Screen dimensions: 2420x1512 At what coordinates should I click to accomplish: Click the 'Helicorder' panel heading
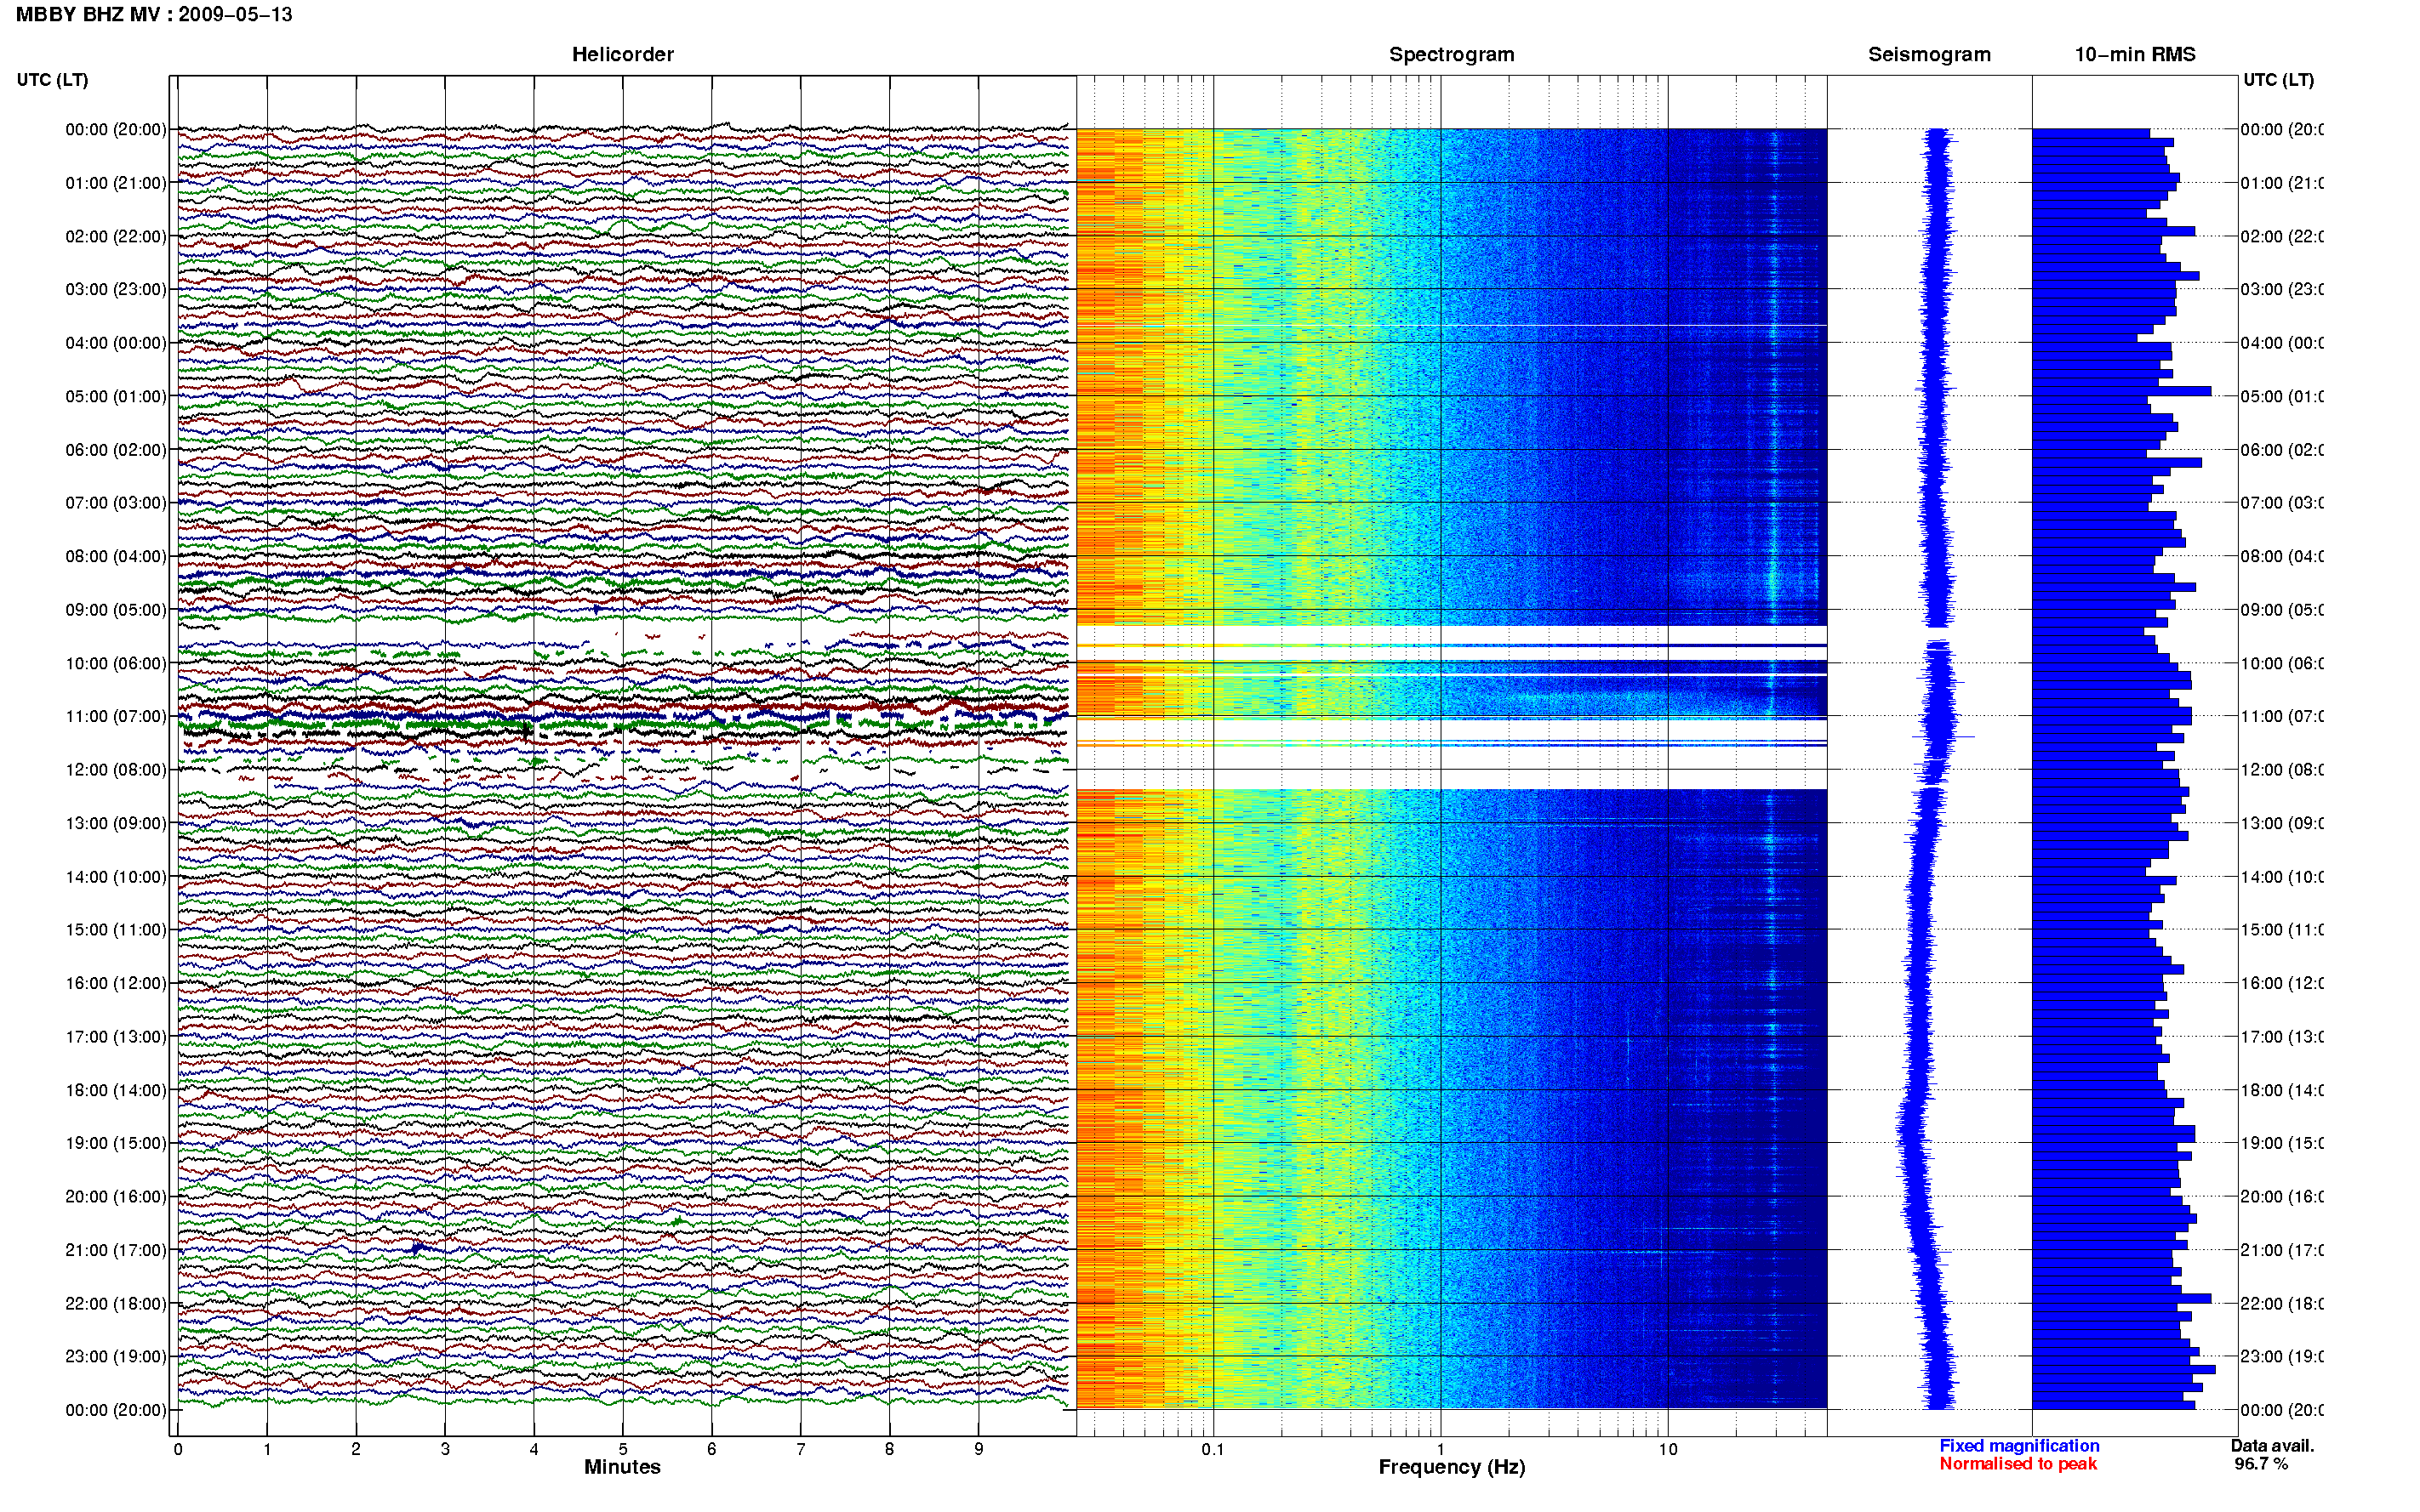622,55
